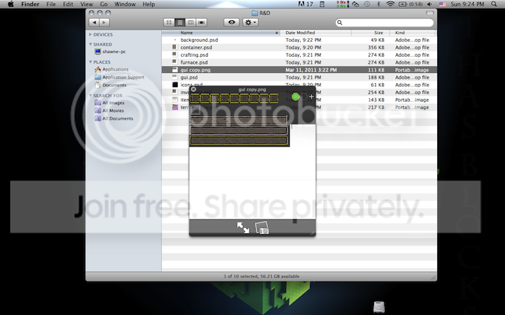Switch Finder to Cover Flow view
Viewport: 505px width, 315px height.
coord(202,23)
